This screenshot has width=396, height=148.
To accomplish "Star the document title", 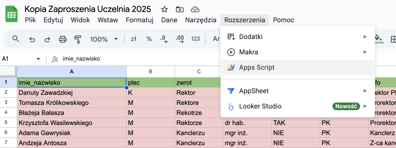I will (x=164, y=10).
